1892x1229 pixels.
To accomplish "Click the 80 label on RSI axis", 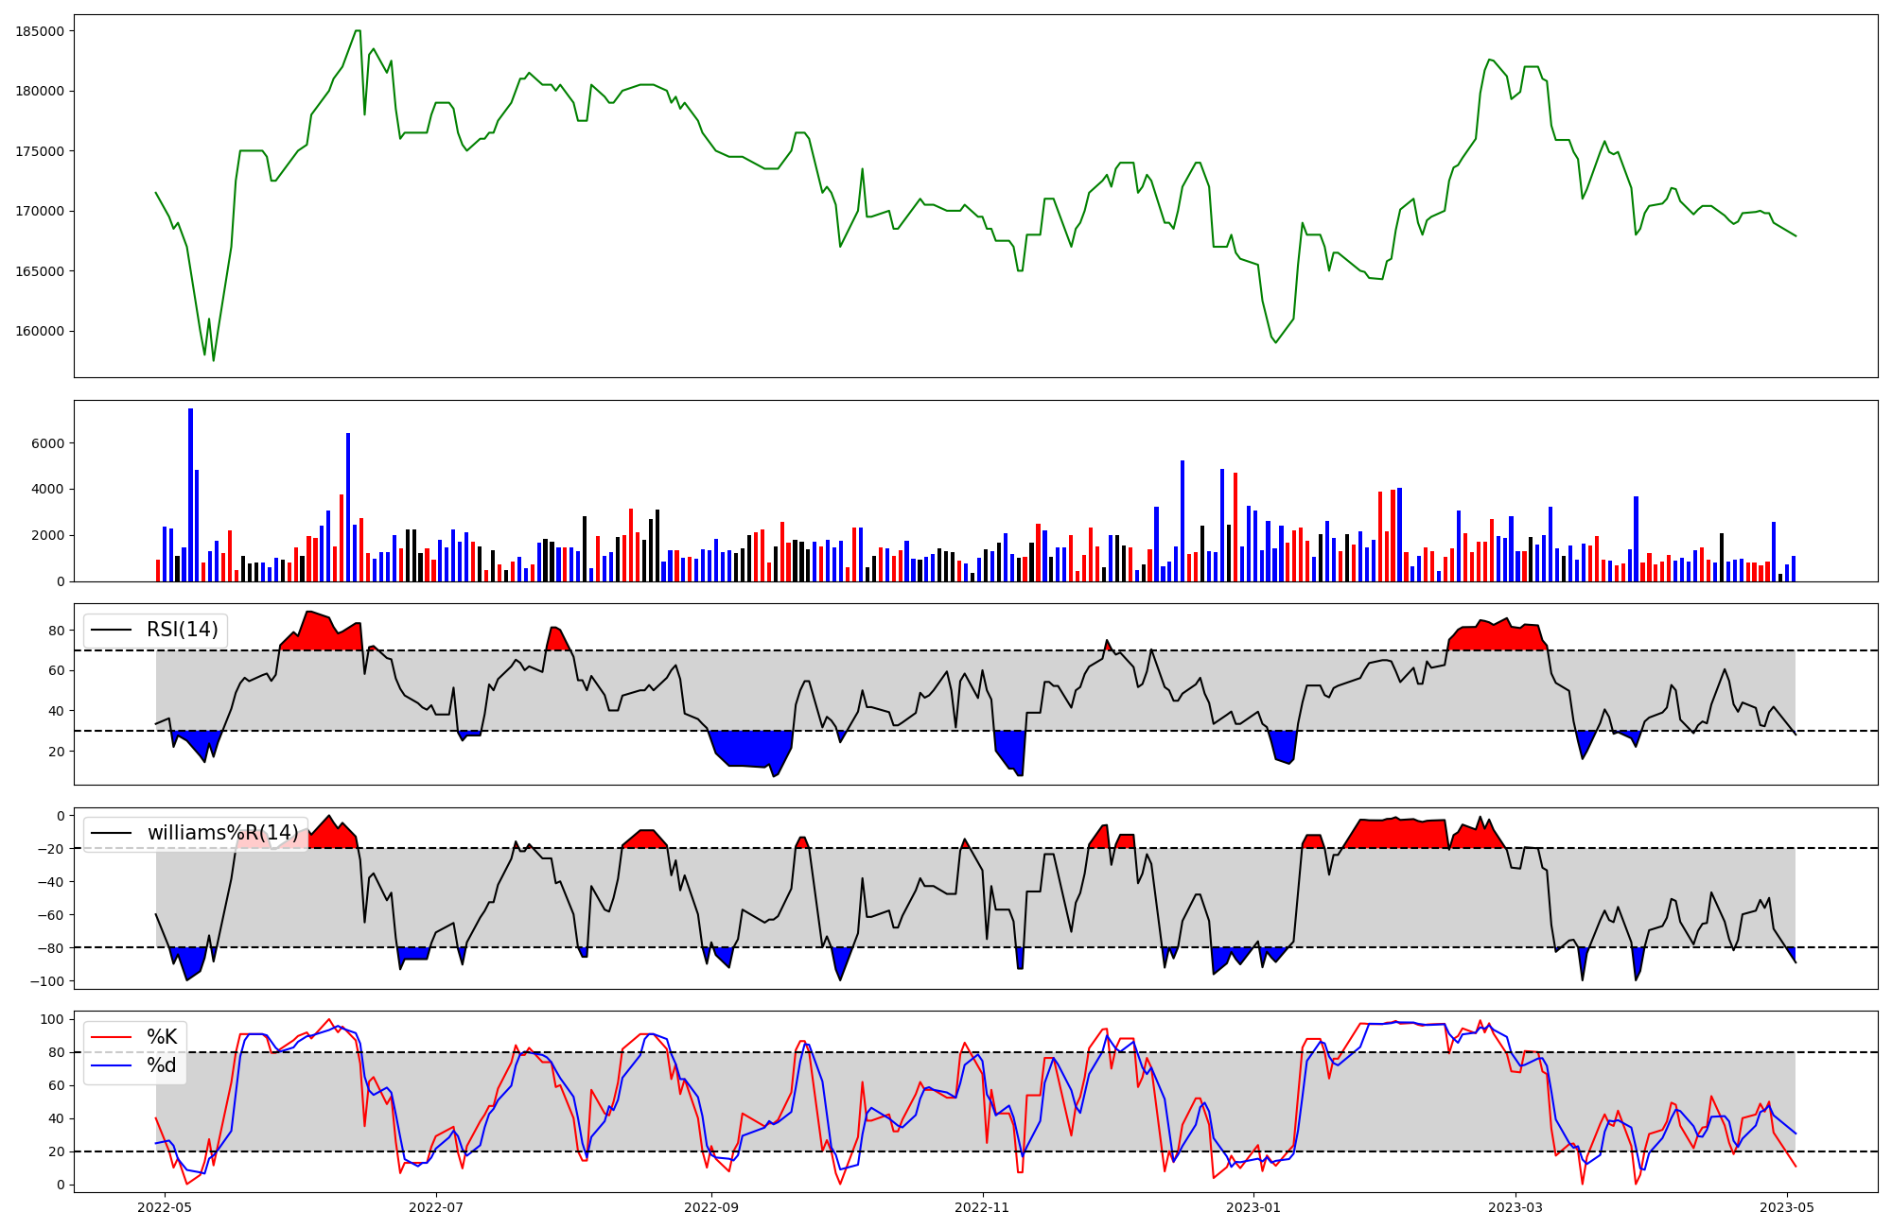I will click(x=57, y=631).
